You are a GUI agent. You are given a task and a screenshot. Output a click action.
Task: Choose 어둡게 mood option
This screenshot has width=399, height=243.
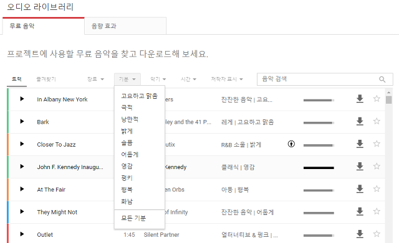click(140, 155)
